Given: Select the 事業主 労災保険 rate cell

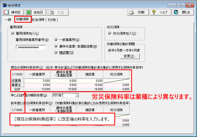Looking at the screenshot, I should pyautogui.click(x=116, y=85).
